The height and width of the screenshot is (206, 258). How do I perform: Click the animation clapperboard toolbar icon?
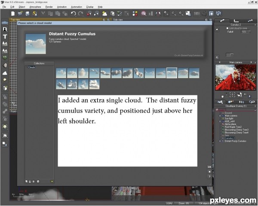point(204,13)
